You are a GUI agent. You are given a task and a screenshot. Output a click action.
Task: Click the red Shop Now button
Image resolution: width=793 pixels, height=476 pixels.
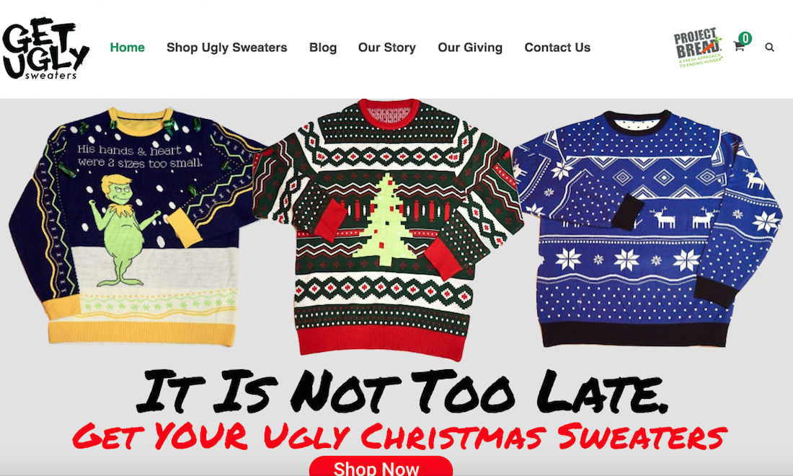381,467
